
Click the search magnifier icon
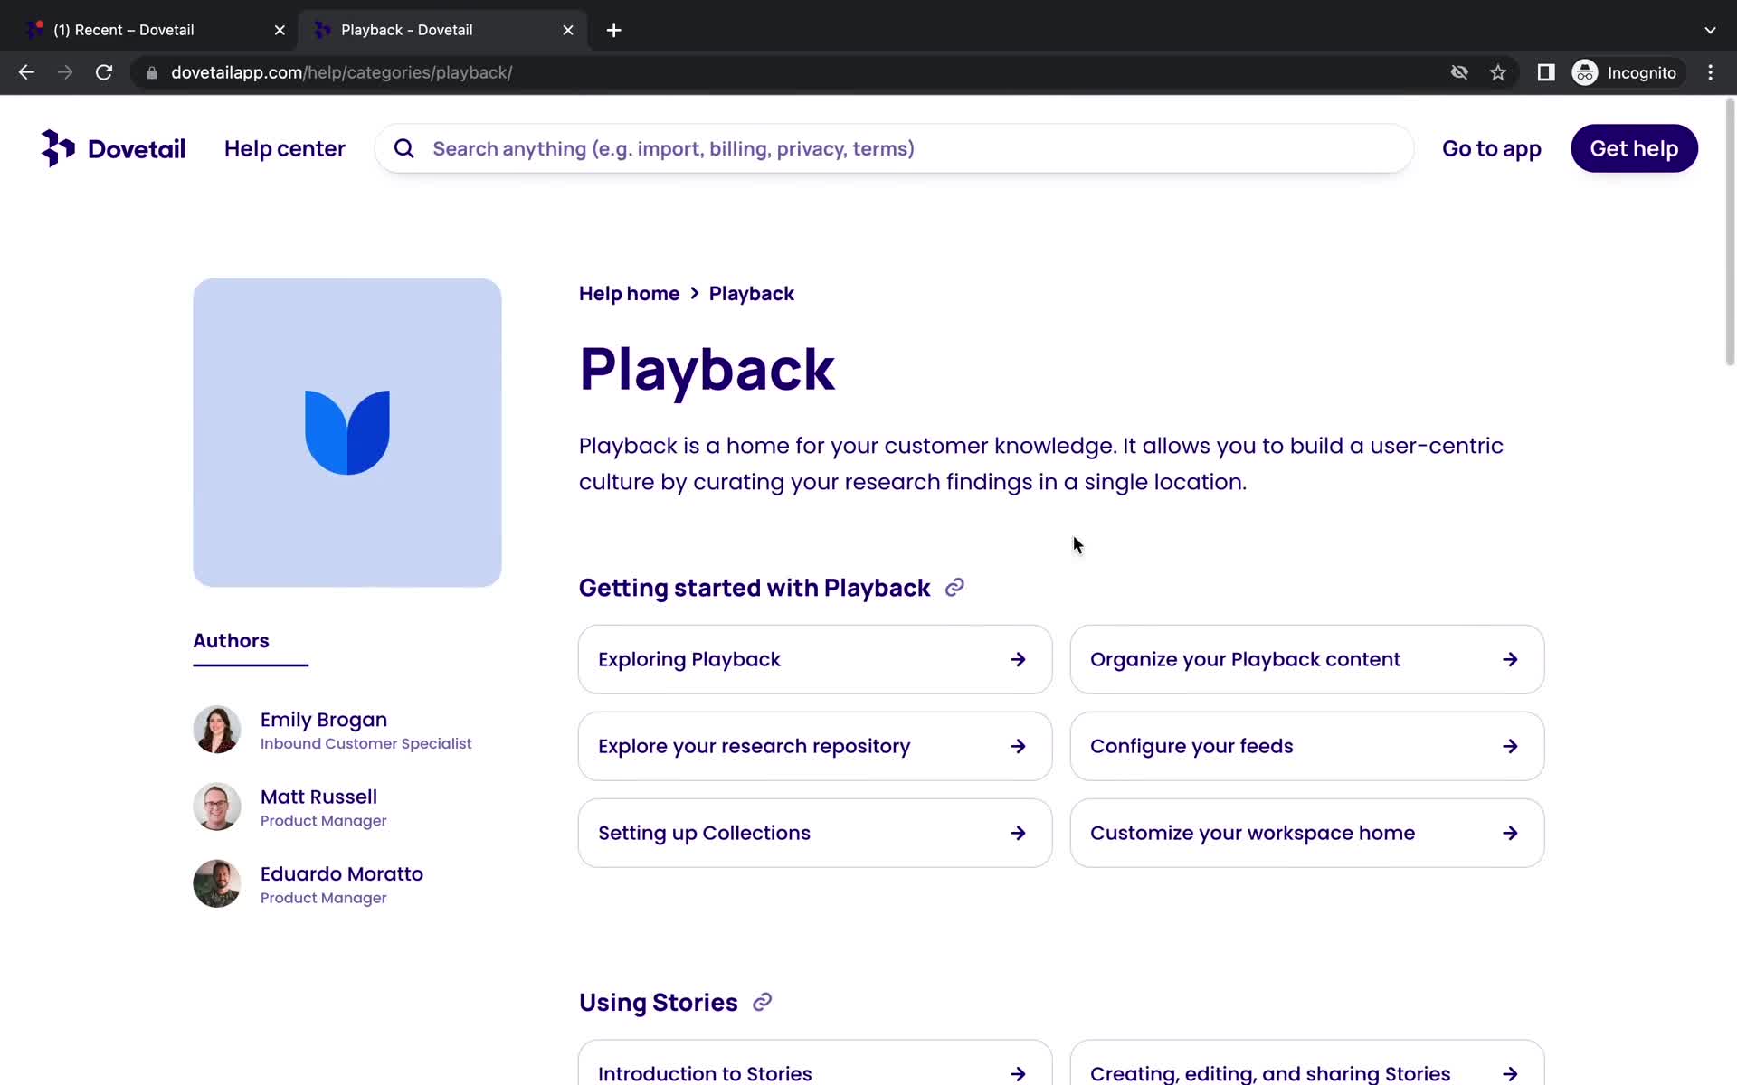point(404,148)
